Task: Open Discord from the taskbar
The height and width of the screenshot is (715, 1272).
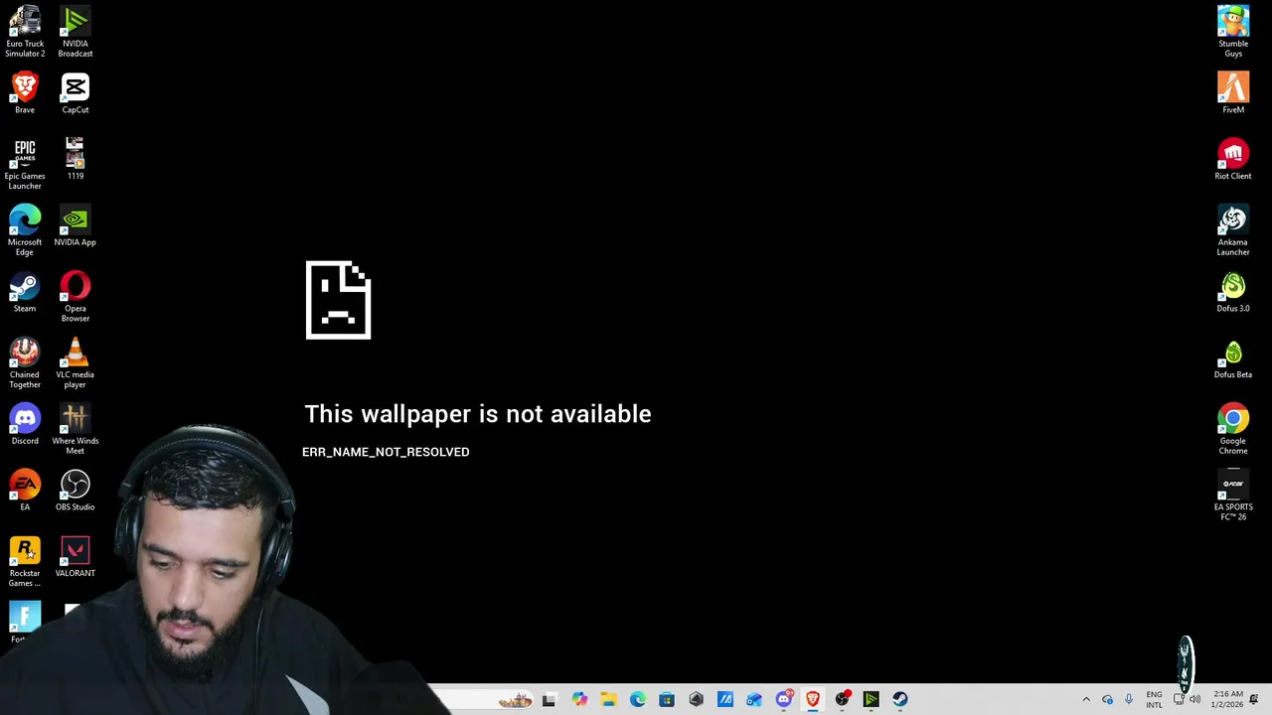Action: click(x=784, y=699)
